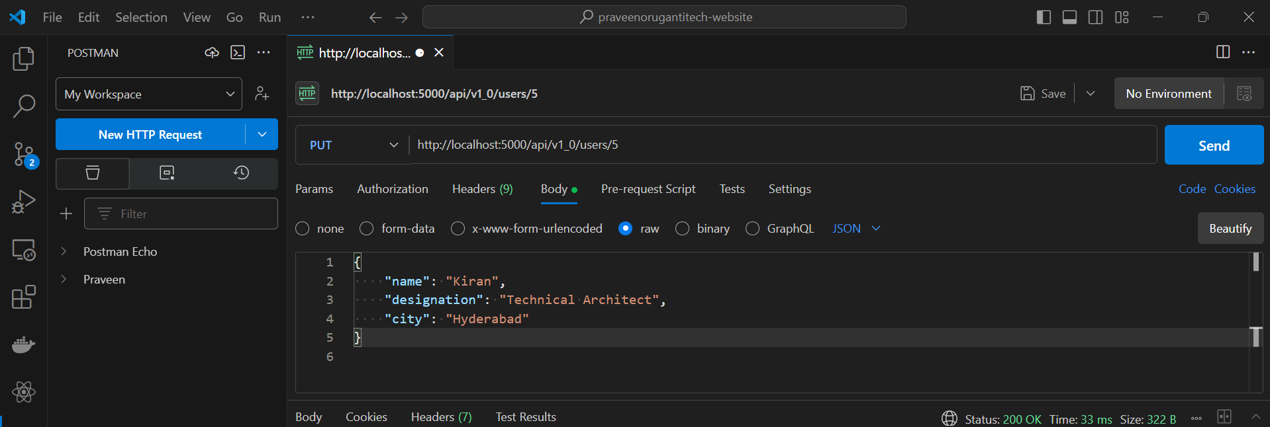Switch to the Authorization tab
Screen dimensions: 1270x427
click(x=393, y=189)
